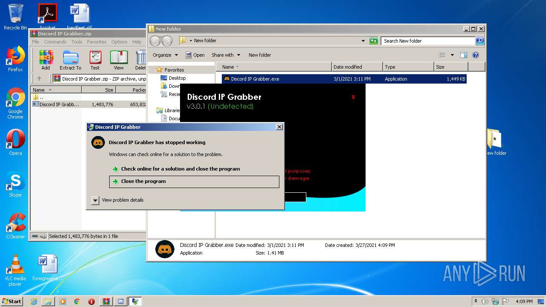Sort WinRAR list by Size column
546x307 pixels.
coord(99,90)
